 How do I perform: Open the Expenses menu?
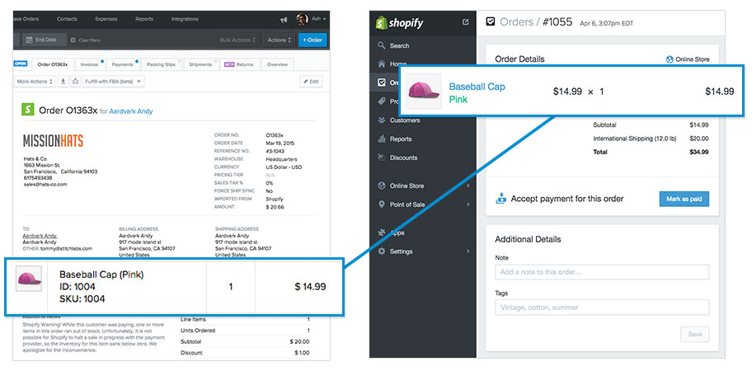tap(106, 19)
